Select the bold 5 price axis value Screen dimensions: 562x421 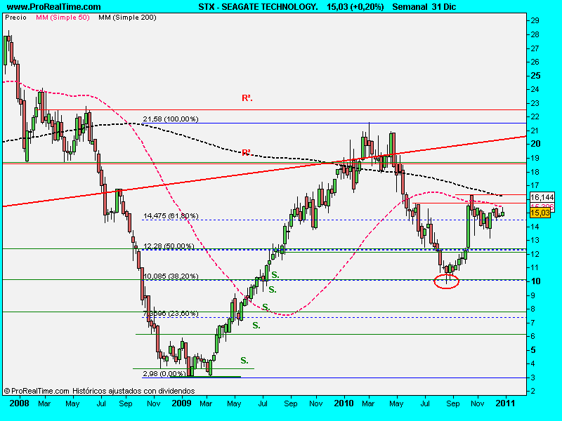click(x=533, y=350)
